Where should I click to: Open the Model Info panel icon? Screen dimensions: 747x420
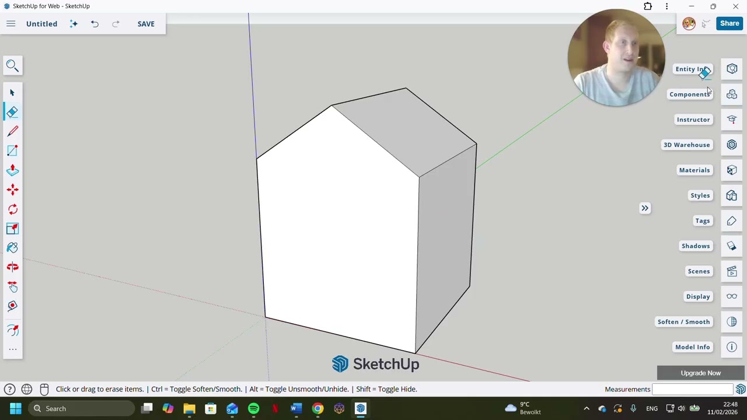[x=732, y=347]
